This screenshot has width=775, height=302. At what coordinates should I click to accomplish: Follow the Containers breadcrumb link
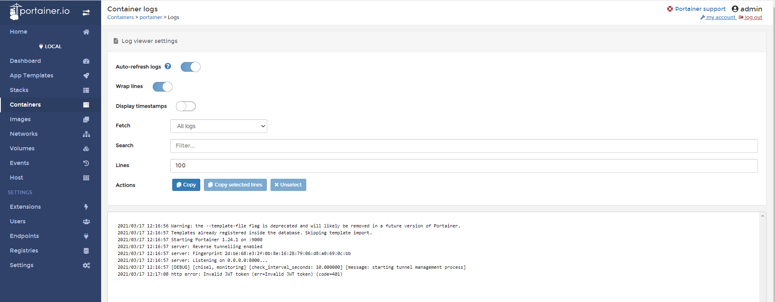tap(120, 17)
